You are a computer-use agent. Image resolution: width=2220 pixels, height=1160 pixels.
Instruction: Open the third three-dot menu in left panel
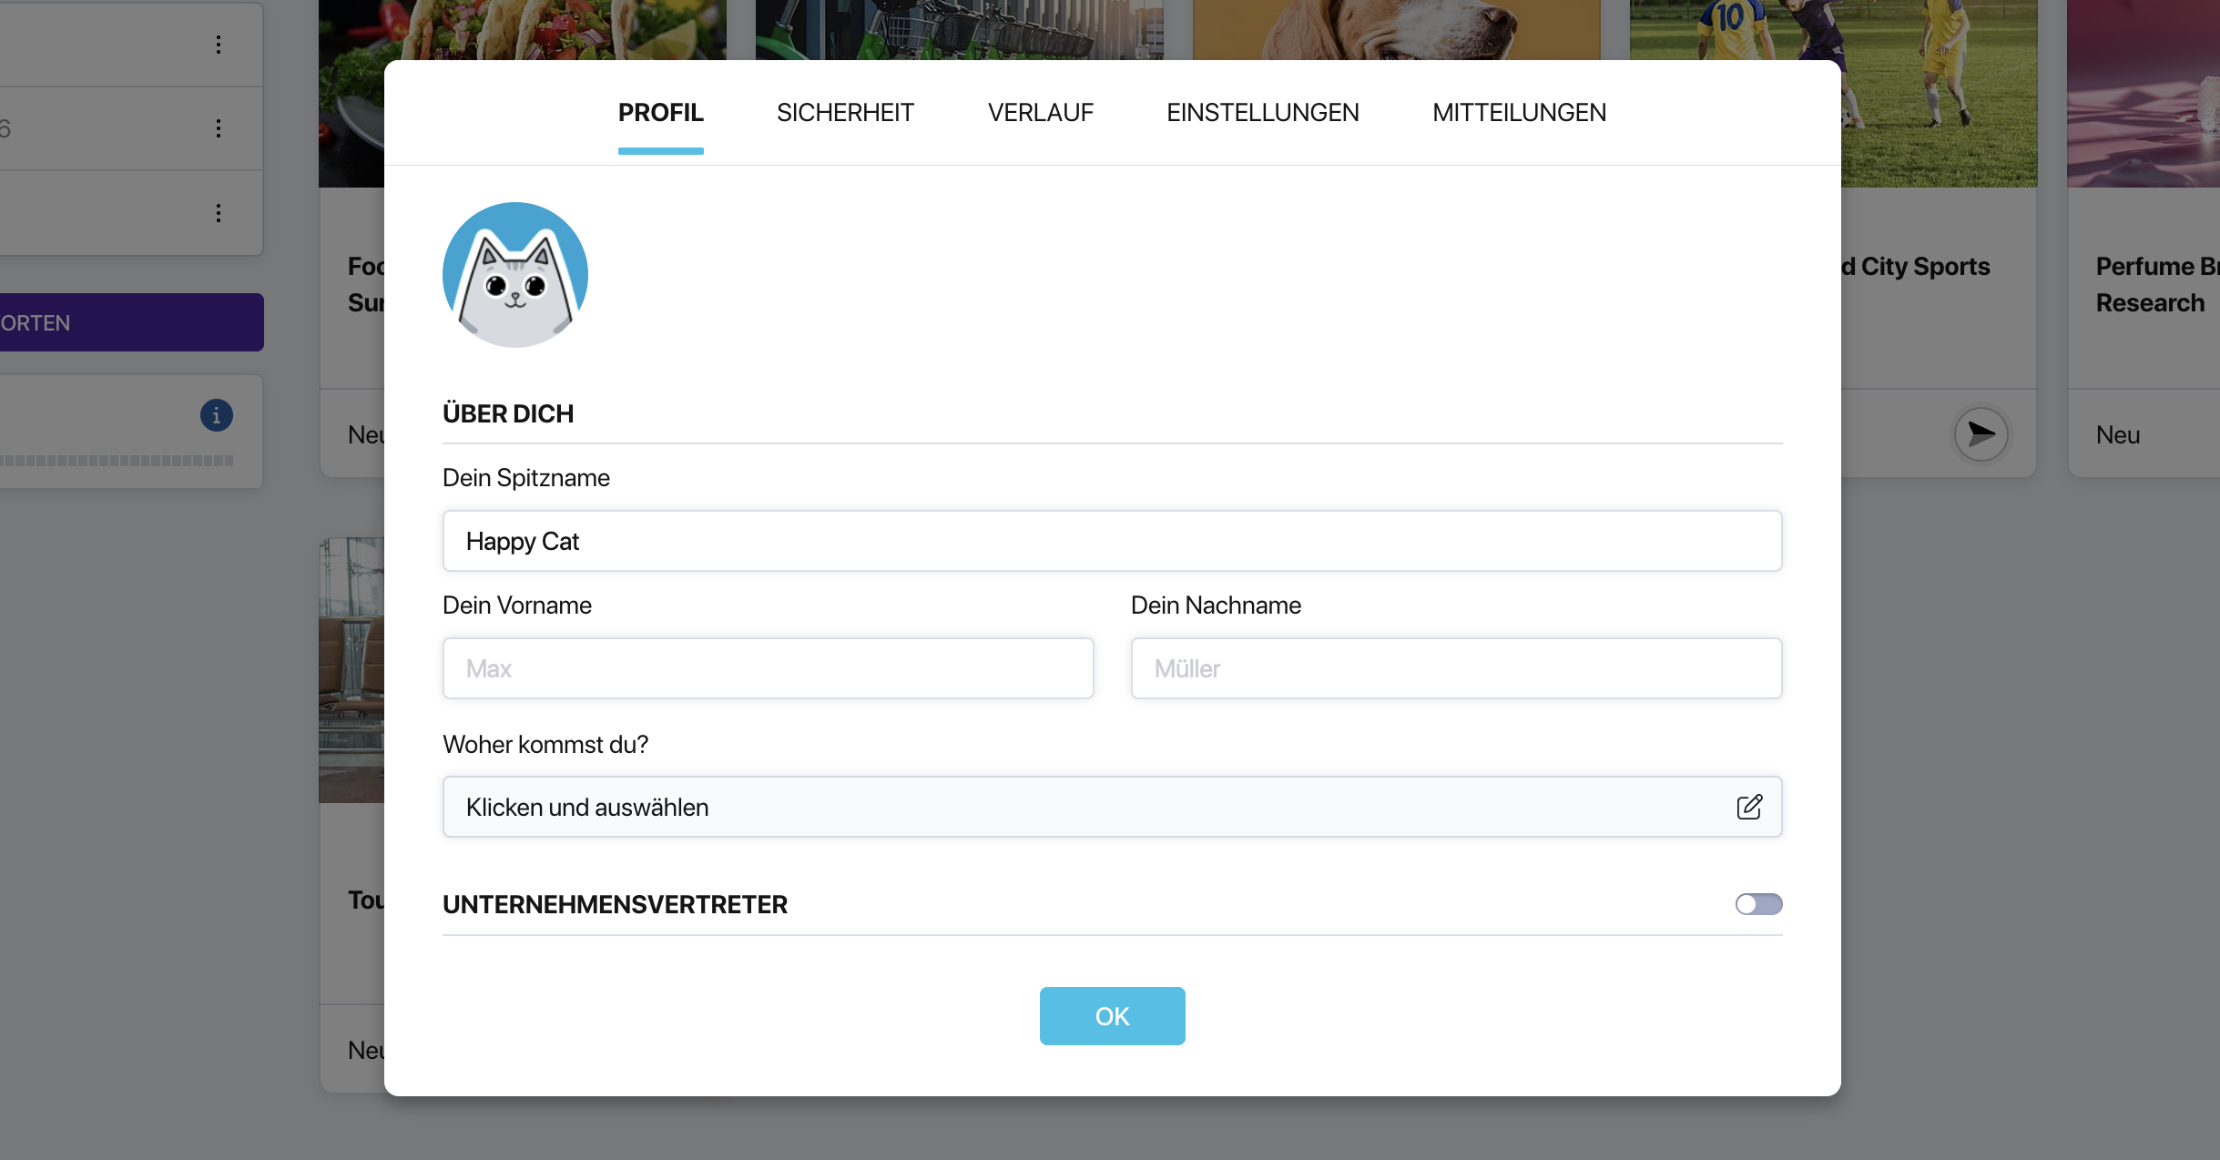click(219, 213)
